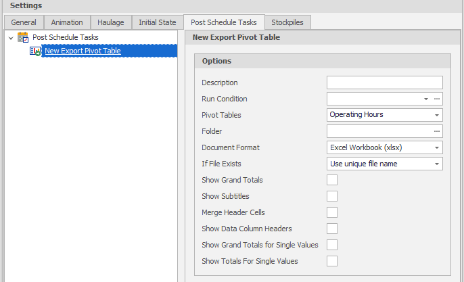Image resolution: width=464 pixels, height=282 pixels.
Task: Click the Folder browse ellipsis button
Action: click(x=437, y=131)
